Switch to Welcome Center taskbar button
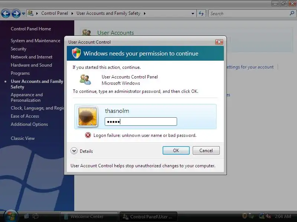Viewport: 297px width, 222px height. [x=89, y=216]
